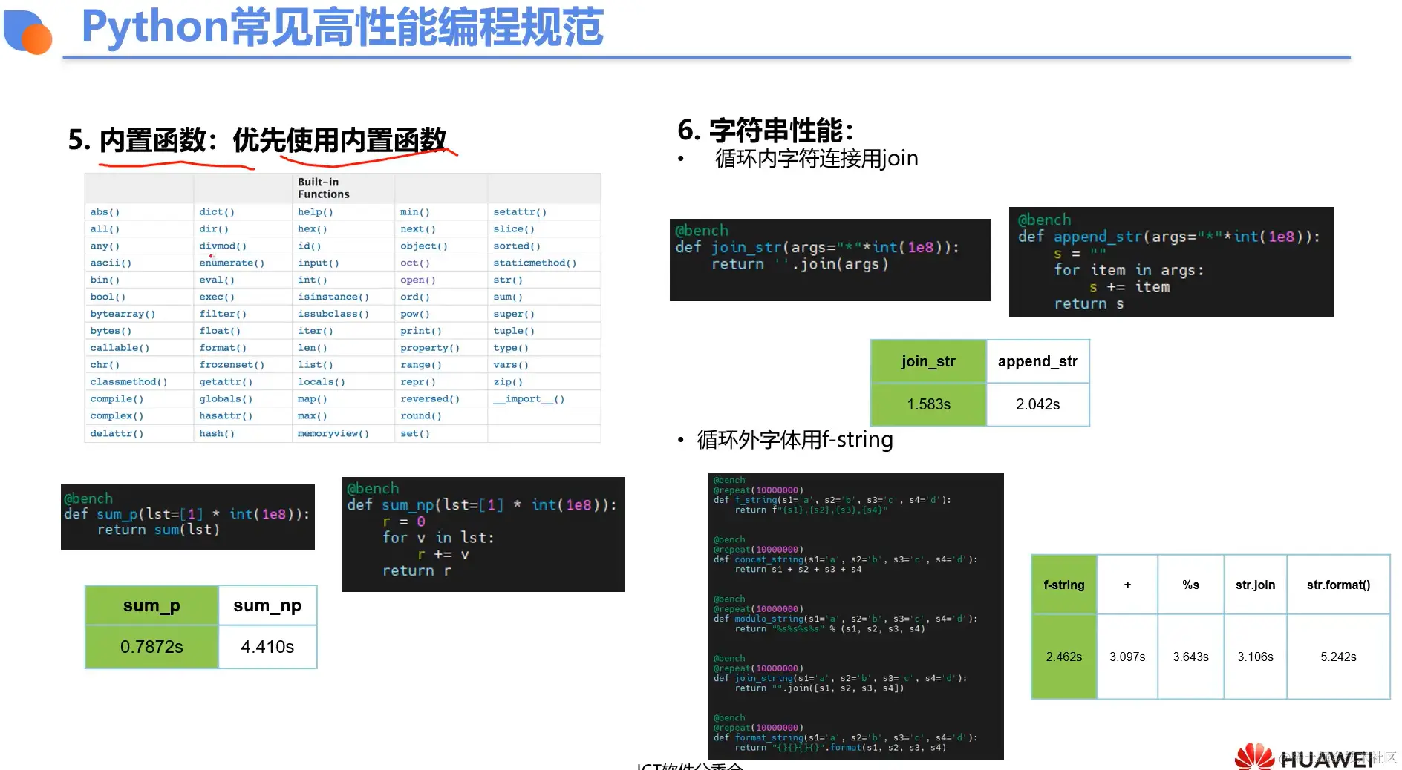Click the join_str code snippet

pyautogui.click(x=830, y=260)
